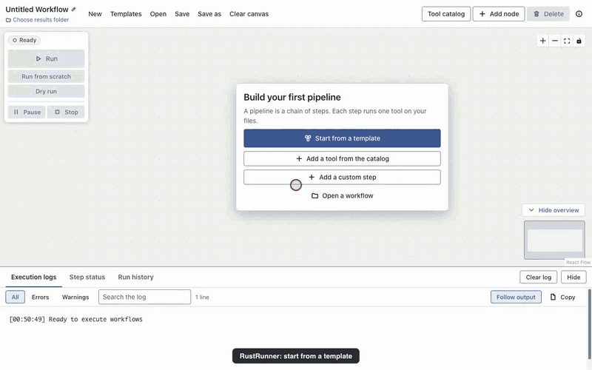Click Add a tool from the catalog
The width and height of the screenshot is (592, 370).
pos(342,158)
